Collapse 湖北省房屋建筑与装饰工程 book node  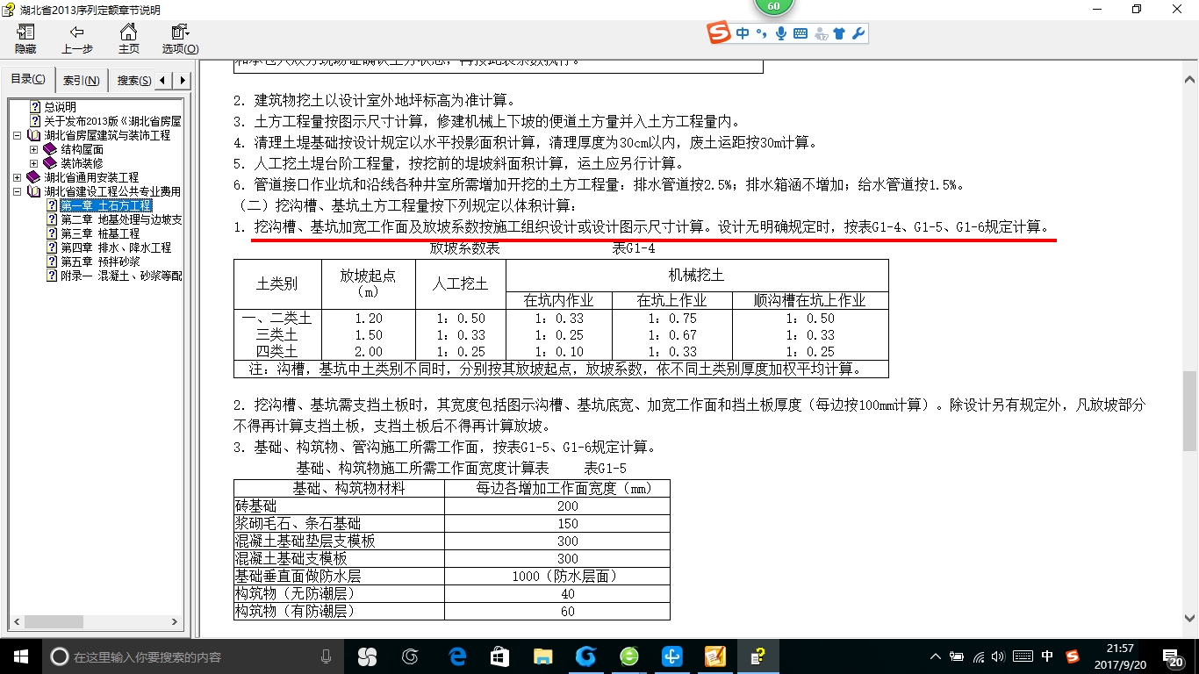click(17, 135)
